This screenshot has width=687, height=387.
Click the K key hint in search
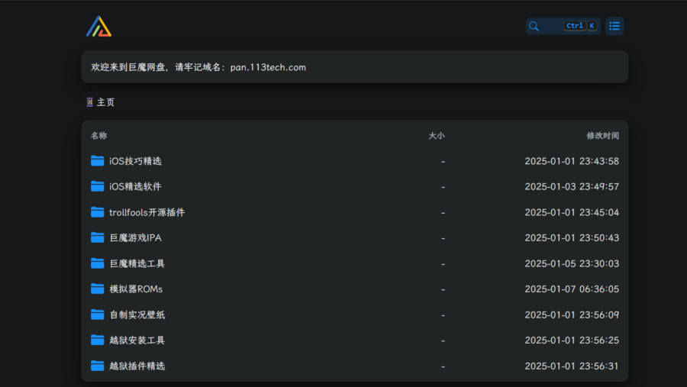pyautogui.click(x=592, y=26)
